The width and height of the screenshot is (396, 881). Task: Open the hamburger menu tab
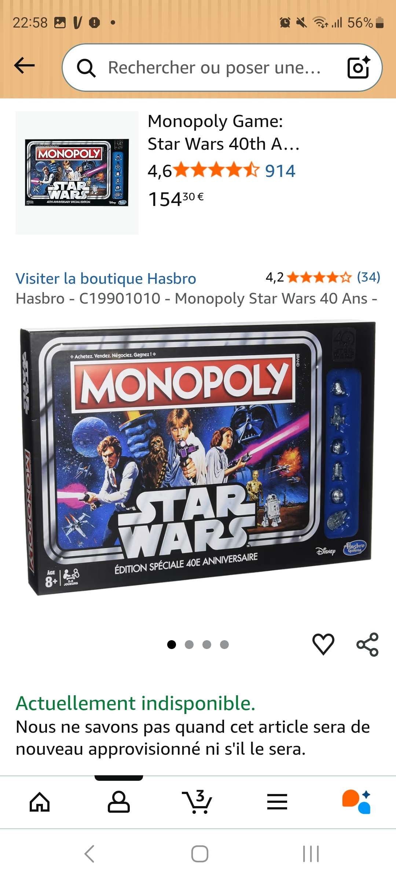[277, 802]
